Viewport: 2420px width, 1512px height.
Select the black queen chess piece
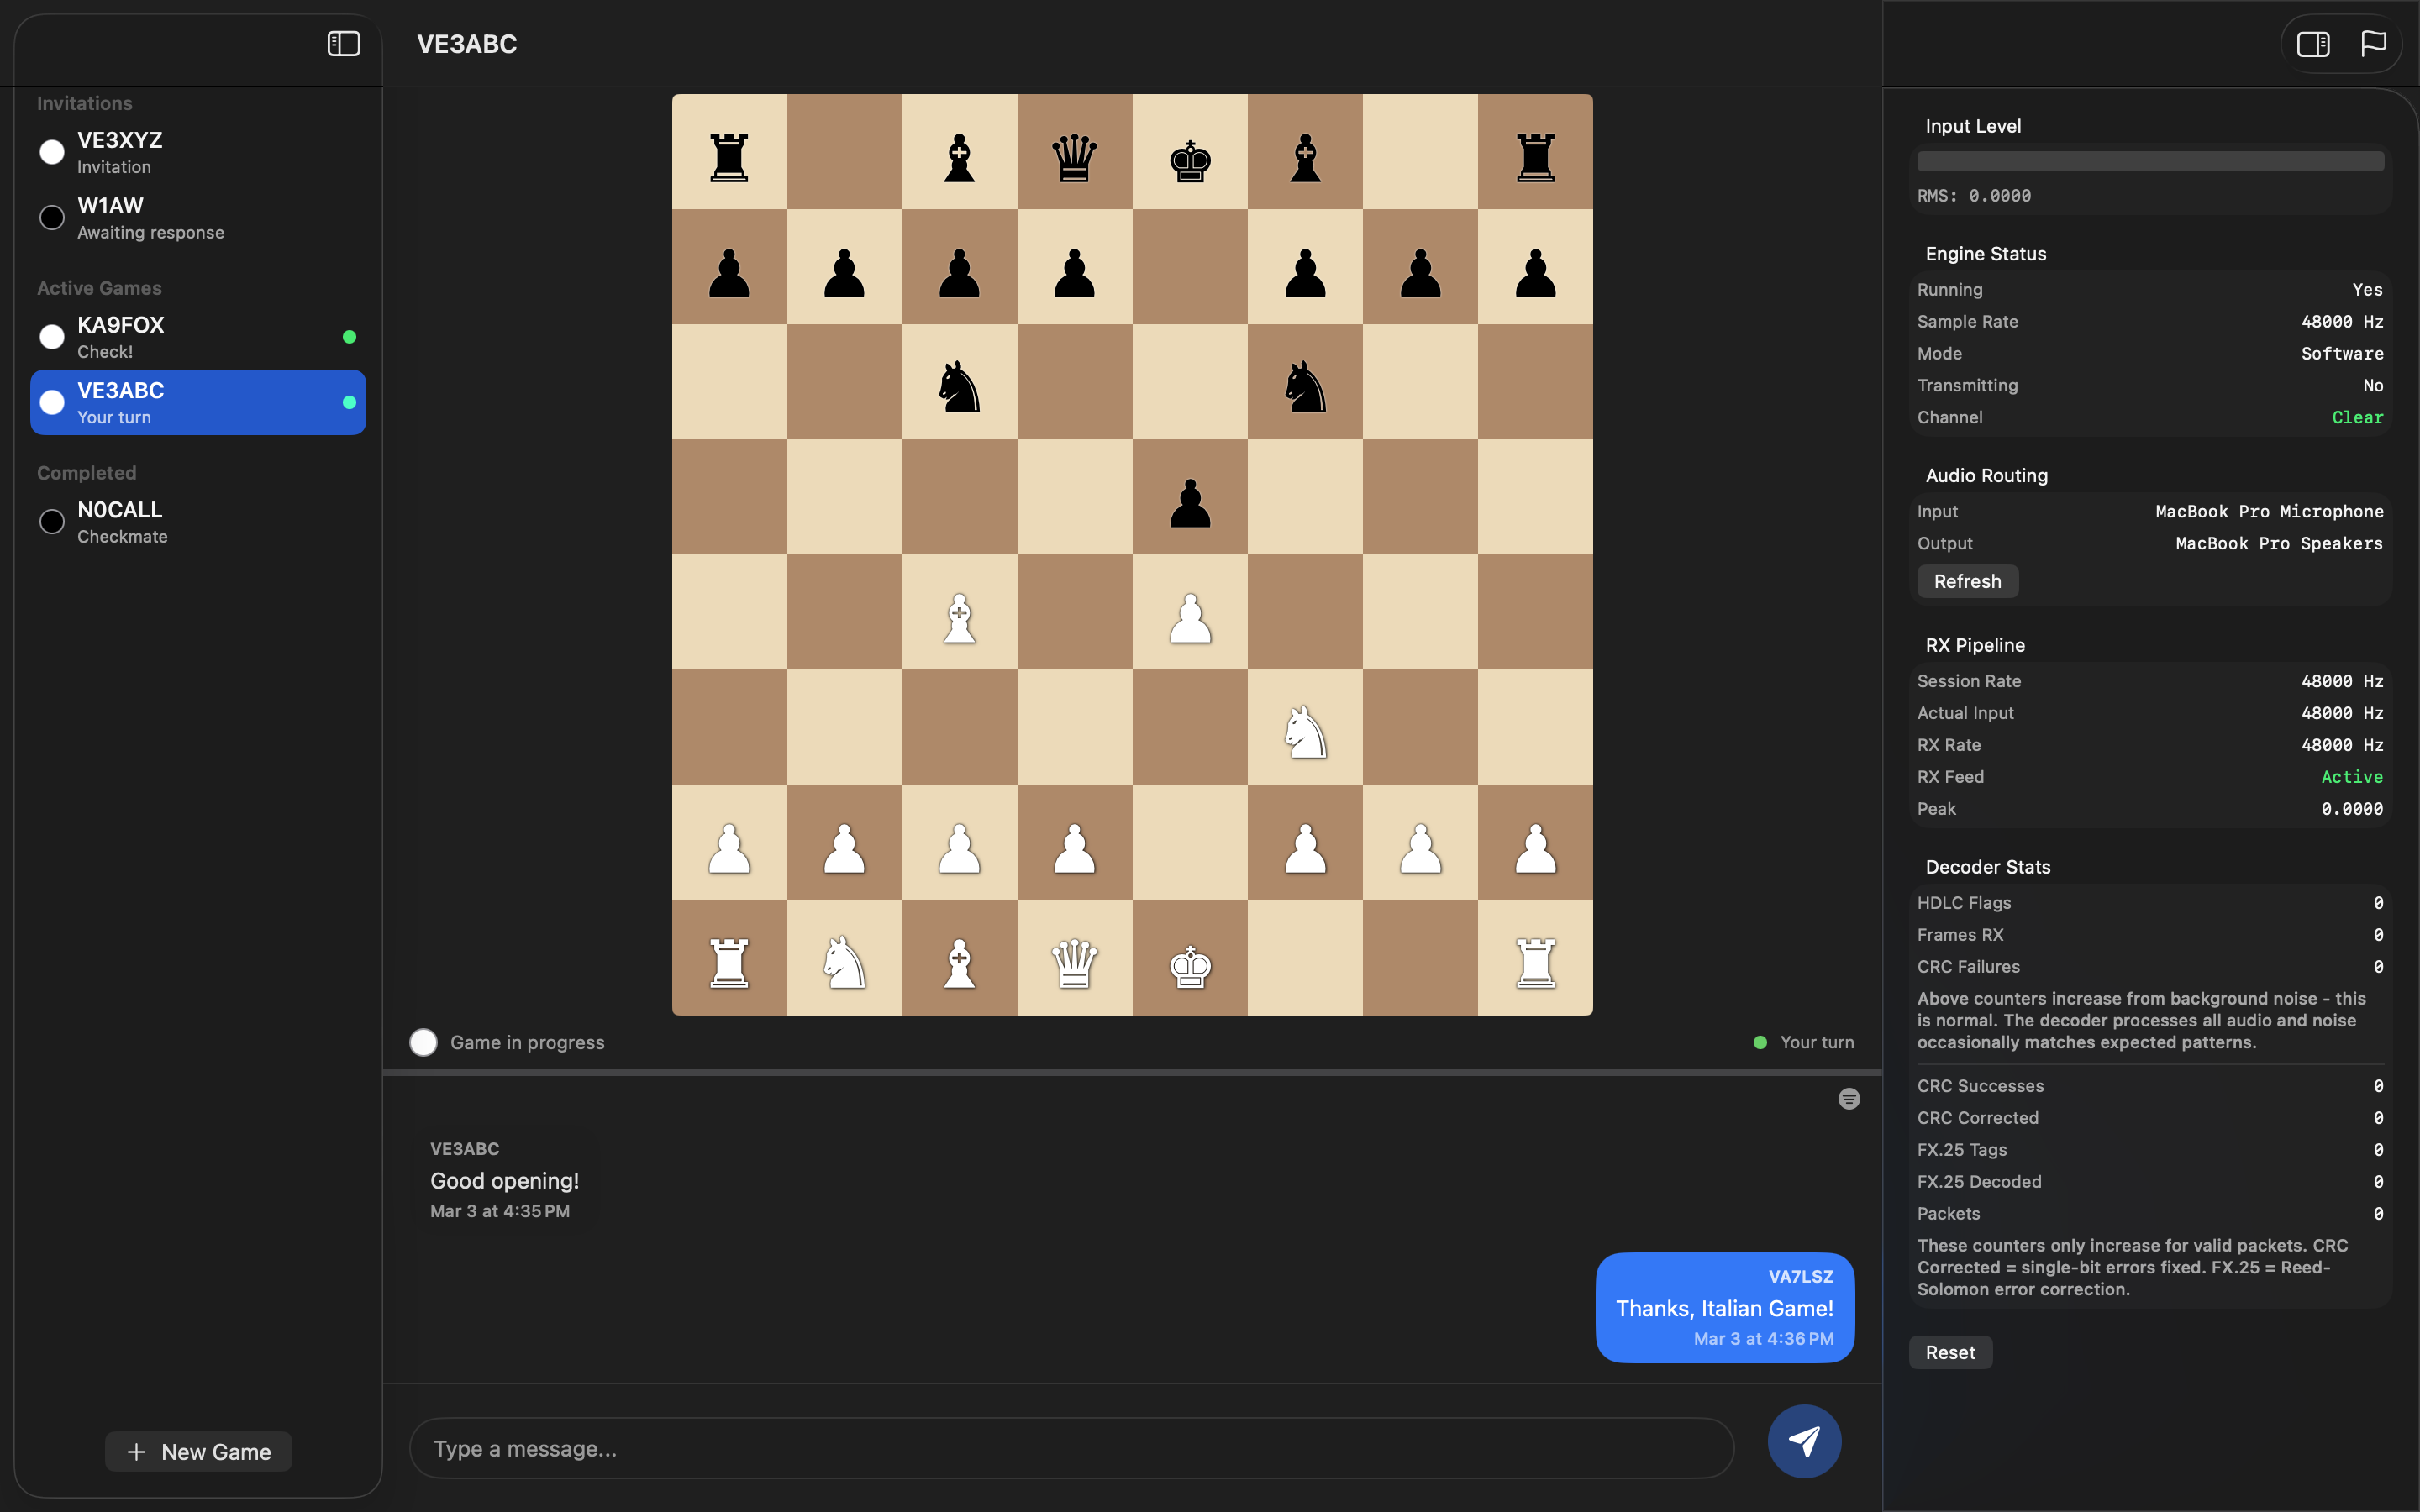point(1073,158)
